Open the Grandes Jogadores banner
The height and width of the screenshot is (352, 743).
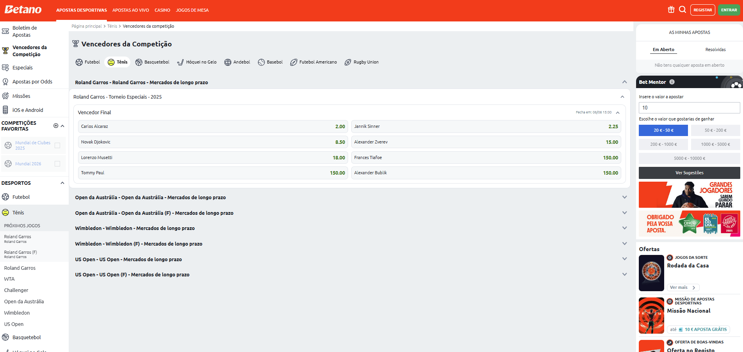pos(690,195)
